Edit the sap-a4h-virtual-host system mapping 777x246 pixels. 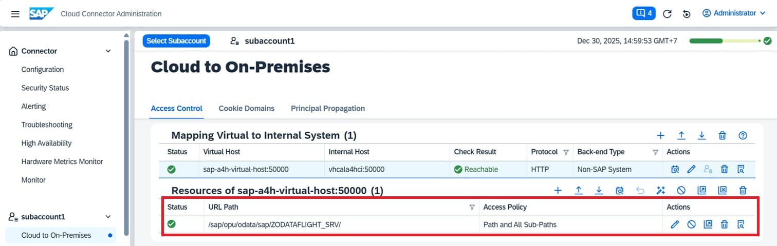pos(692,169)
